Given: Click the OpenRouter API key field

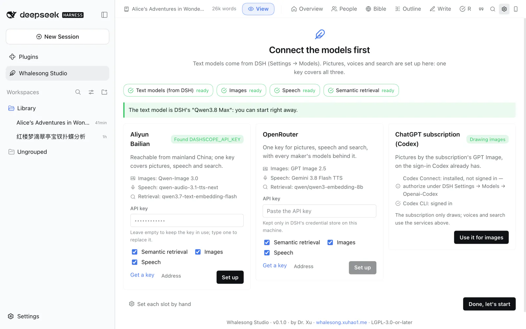Looking at the screenshot, I should [319, 211].
